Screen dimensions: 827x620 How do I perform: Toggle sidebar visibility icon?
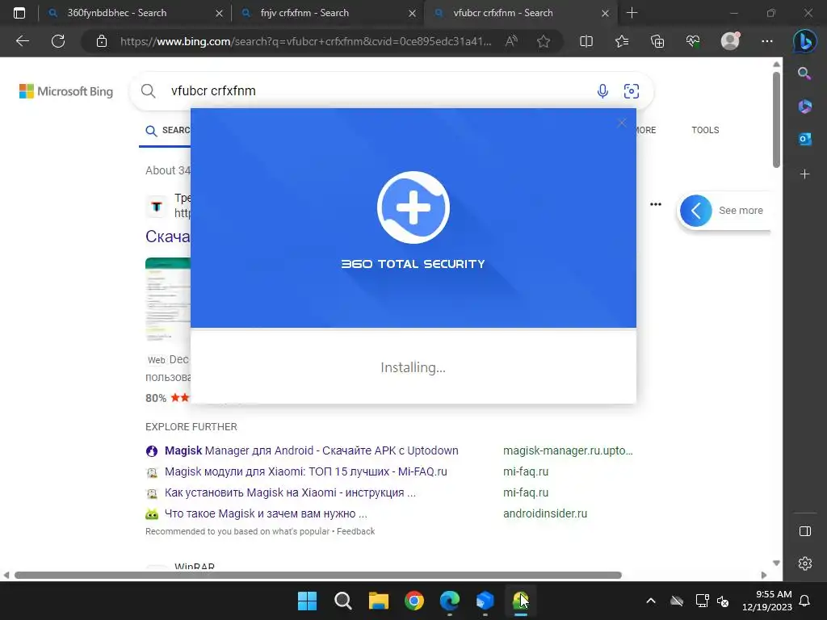(x=805, y=531)
